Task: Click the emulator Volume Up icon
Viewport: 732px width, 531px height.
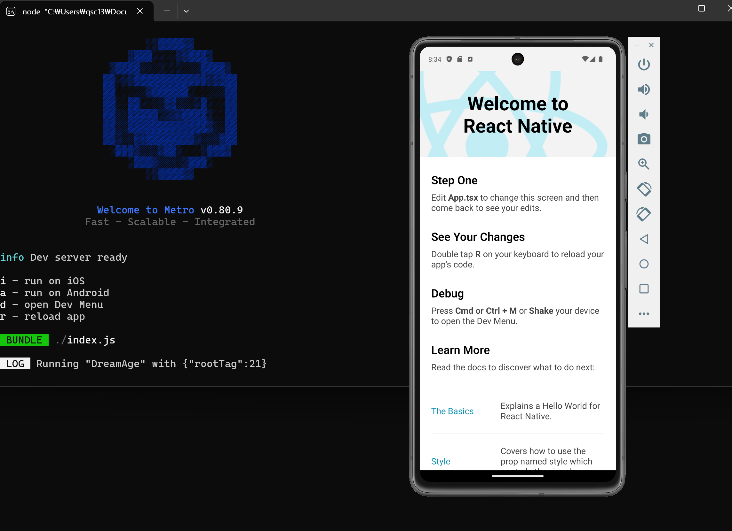Action: 644,89
